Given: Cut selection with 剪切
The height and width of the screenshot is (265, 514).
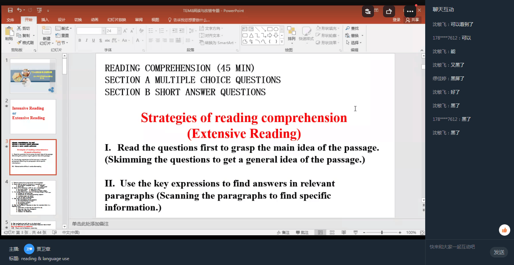Looking at the screenshot, I should tap(23, 28).
